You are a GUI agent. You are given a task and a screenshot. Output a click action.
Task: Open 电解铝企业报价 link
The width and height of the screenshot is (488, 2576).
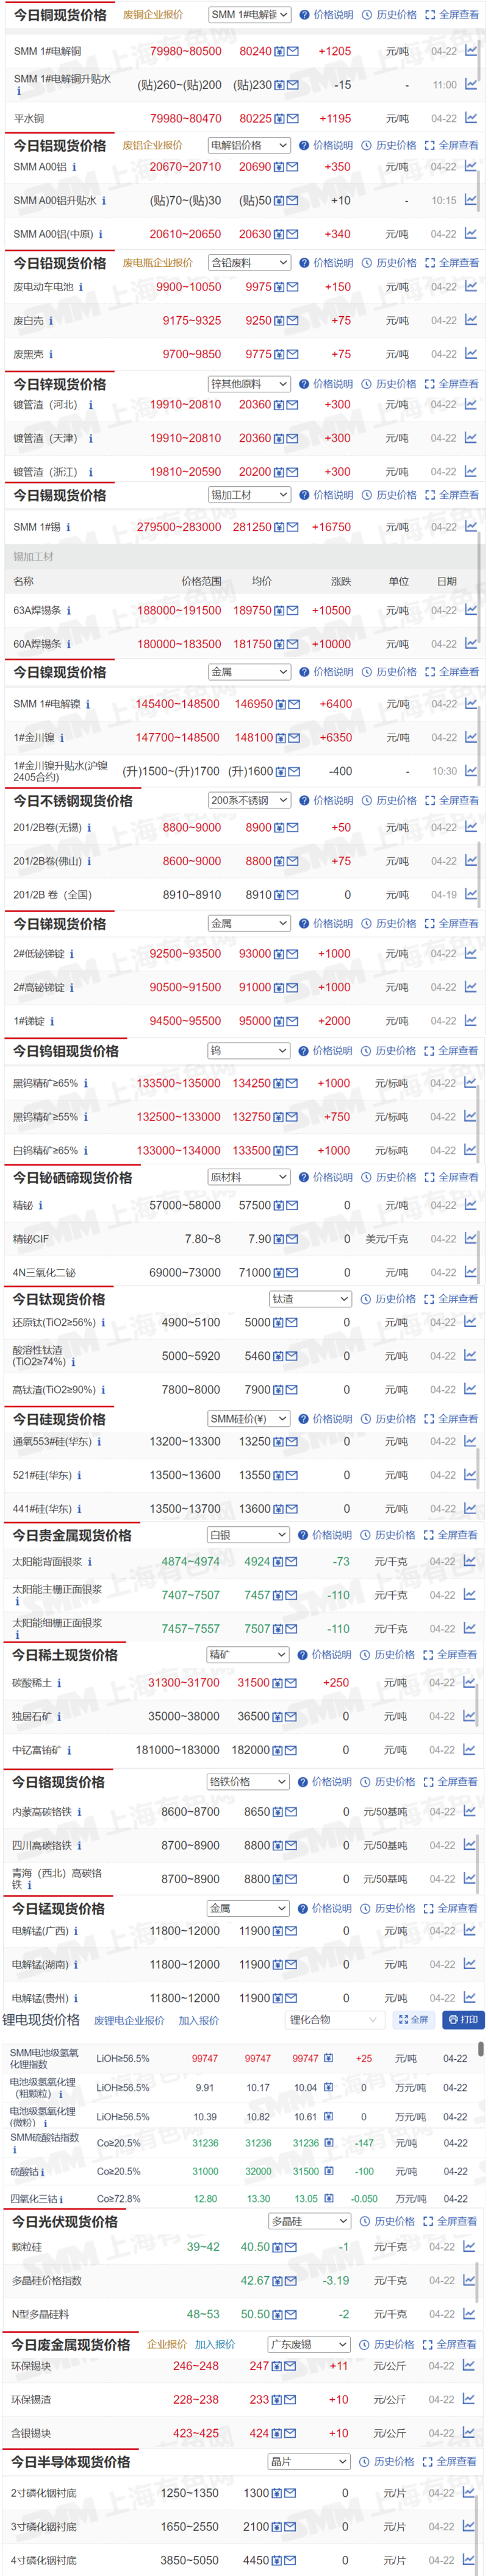click(152, 145)
